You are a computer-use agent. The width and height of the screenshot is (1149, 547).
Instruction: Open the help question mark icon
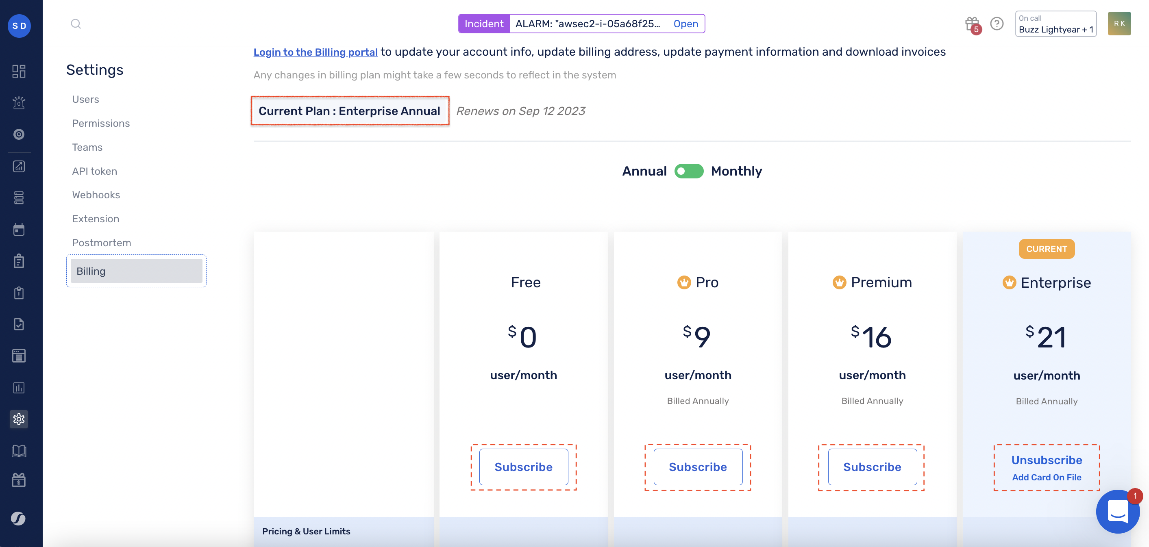pyautogui.click(x=997, y=24)
